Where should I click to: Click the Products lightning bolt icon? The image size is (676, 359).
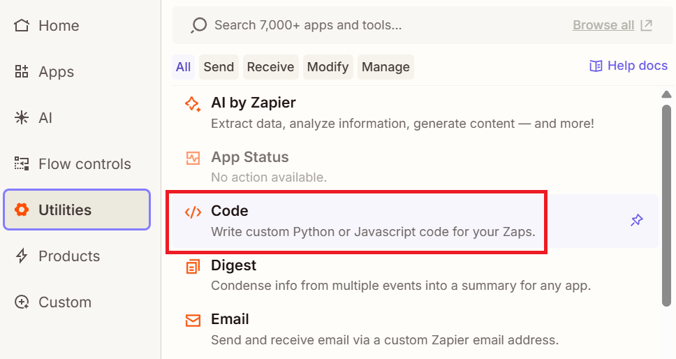pyautogui.click(x=22, y=256)
